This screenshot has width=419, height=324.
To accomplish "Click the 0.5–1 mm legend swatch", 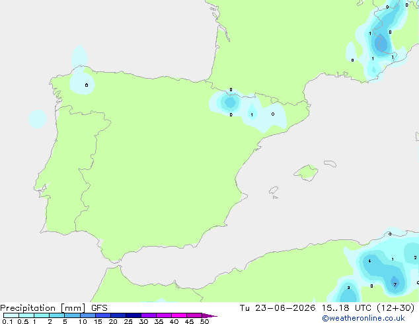I will (x=26, y=315).
